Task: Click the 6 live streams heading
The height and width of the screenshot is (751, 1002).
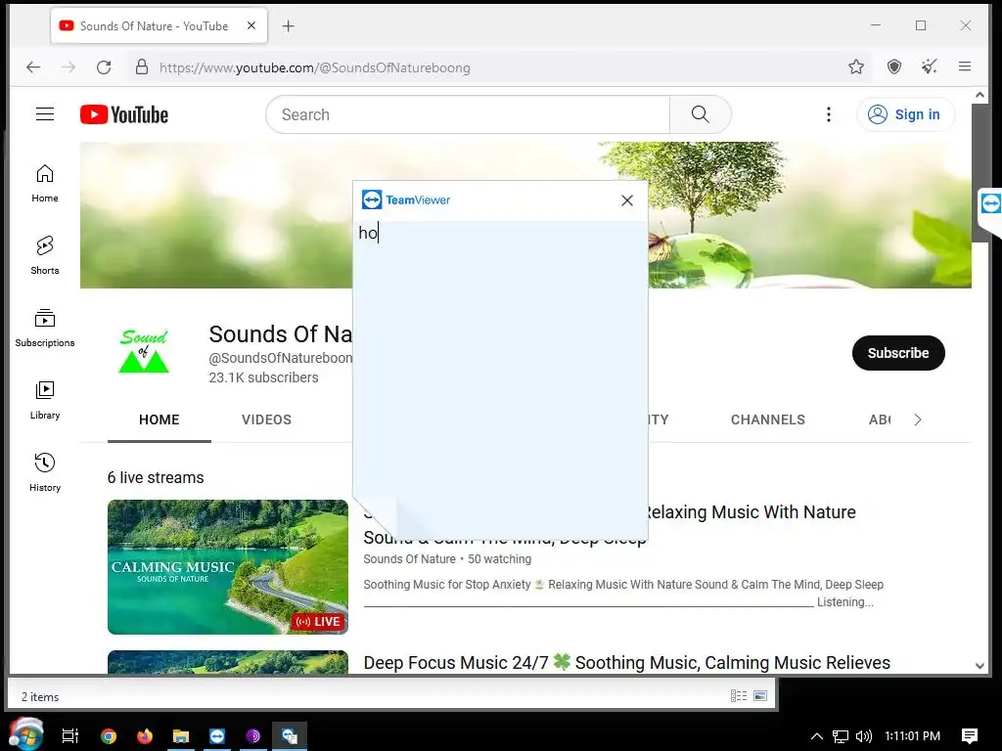Action: [156, 477]
